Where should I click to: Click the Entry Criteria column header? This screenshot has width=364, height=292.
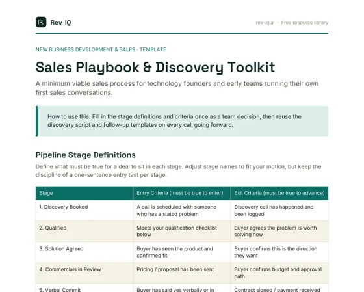coord(182,193)
